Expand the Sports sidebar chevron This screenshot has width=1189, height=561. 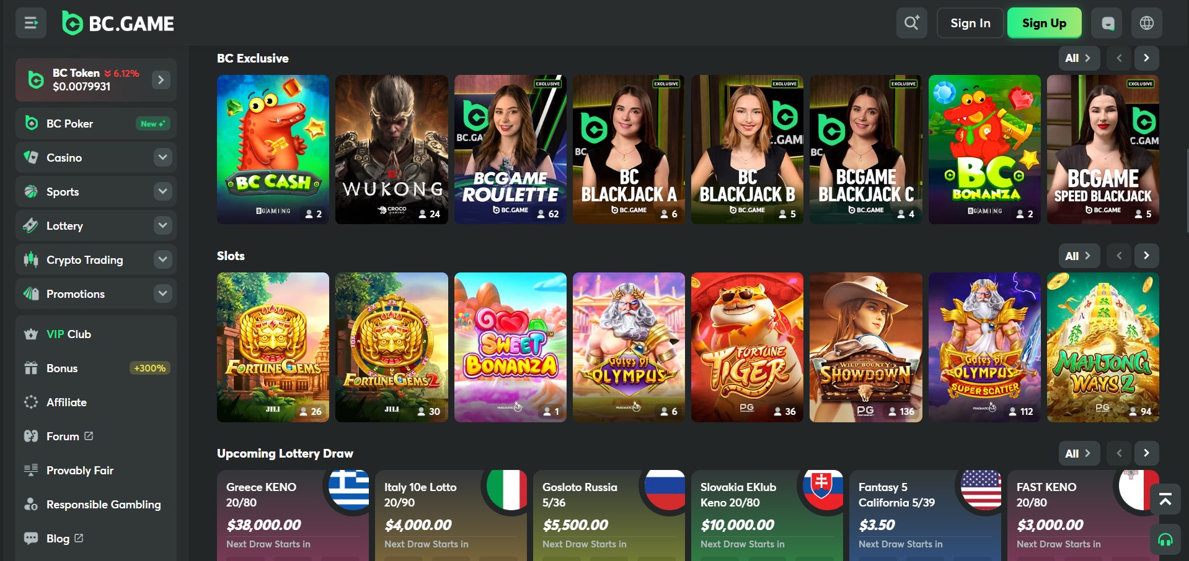click(x=162, y=191)
